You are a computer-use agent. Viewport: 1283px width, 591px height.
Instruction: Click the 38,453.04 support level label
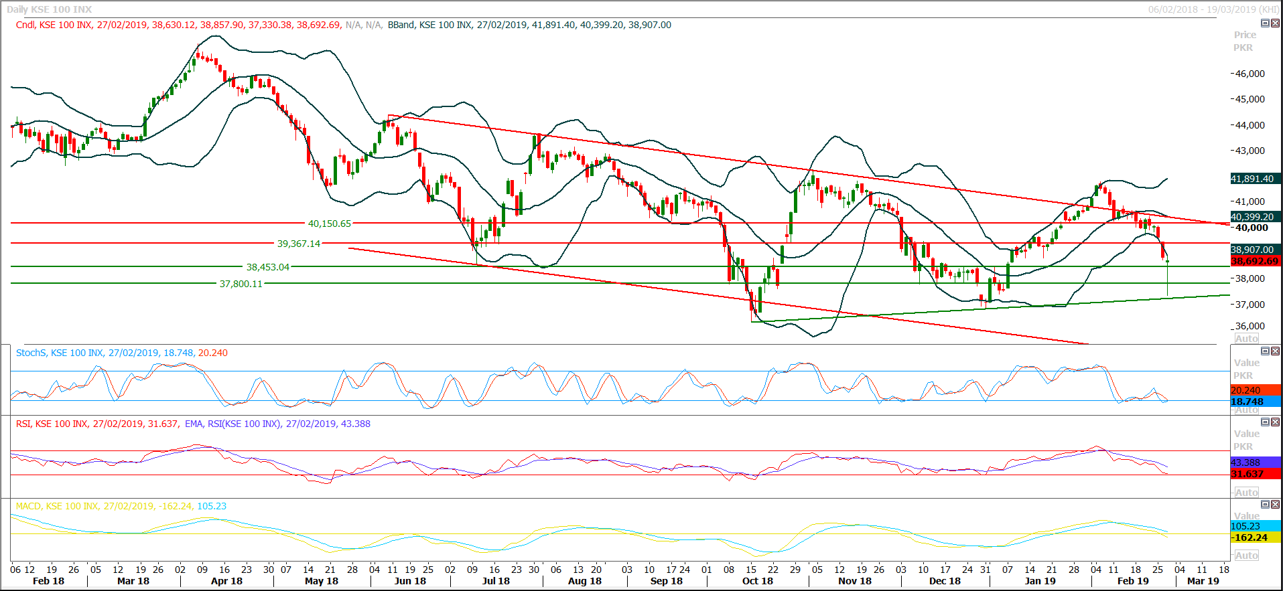(268, 267)
